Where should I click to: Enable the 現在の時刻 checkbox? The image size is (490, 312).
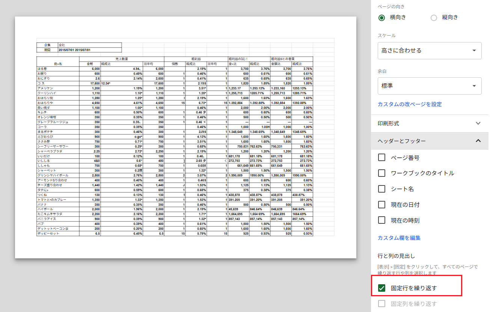click(382, 220)
